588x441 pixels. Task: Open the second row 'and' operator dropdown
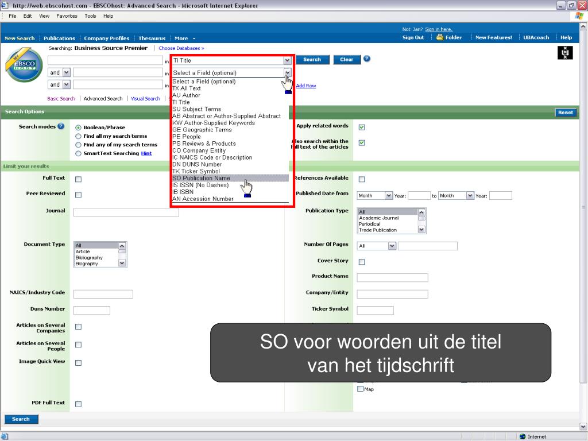67,72
